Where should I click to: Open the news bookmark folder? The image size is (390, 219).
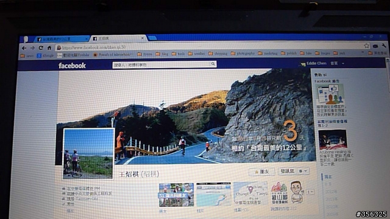pyautogui.click(x=27, y=56)
